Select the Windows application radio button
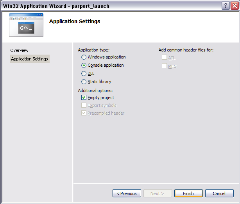The width and height of the screenshot is (240, 204). tap(84, 57)
